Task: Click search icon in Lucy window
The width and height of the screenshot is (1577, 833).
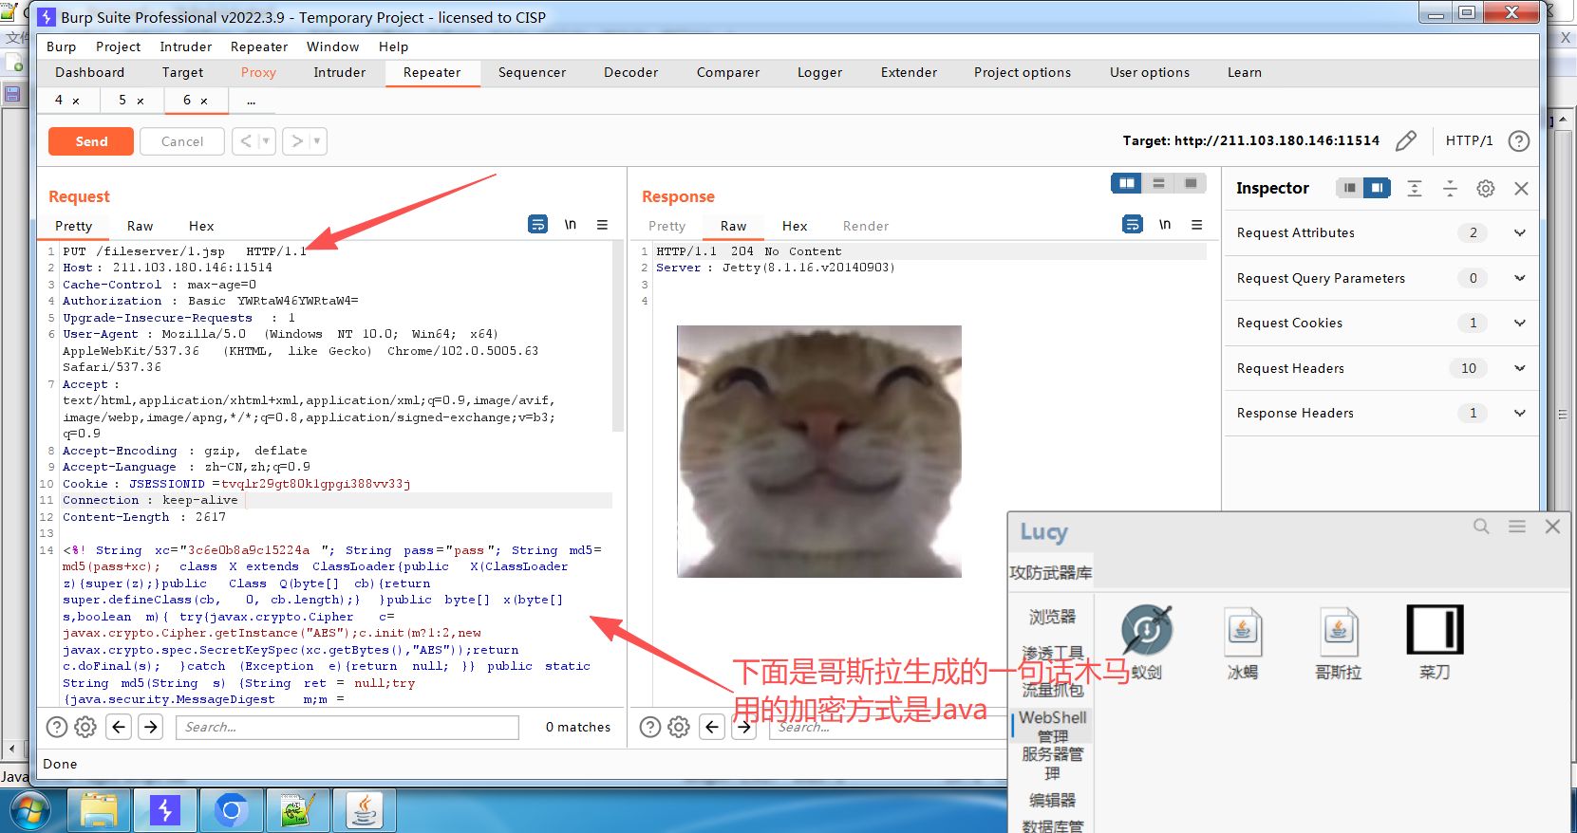Action: 1481,526
